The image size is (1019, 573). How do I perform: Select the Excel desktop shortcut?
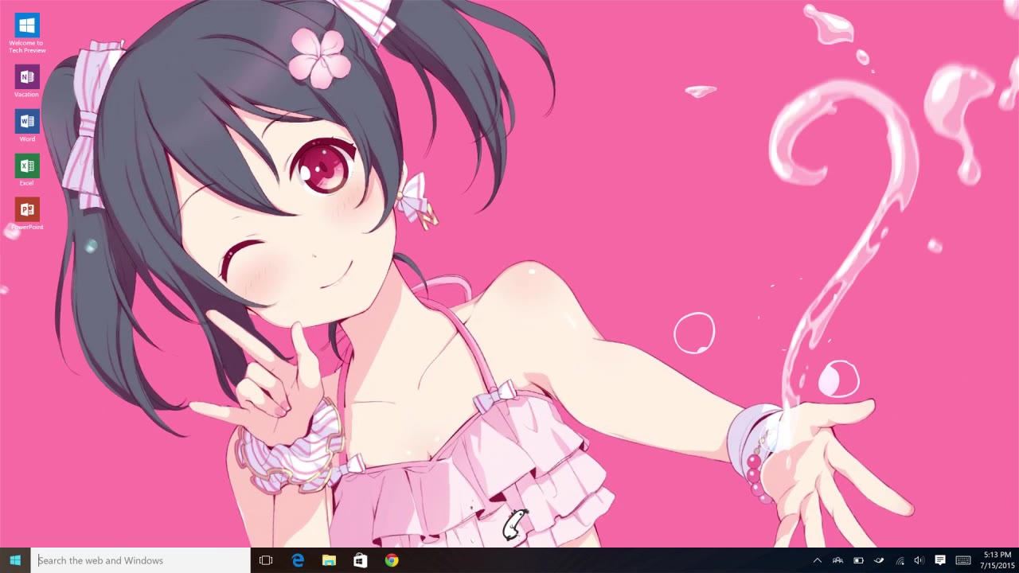27,170
